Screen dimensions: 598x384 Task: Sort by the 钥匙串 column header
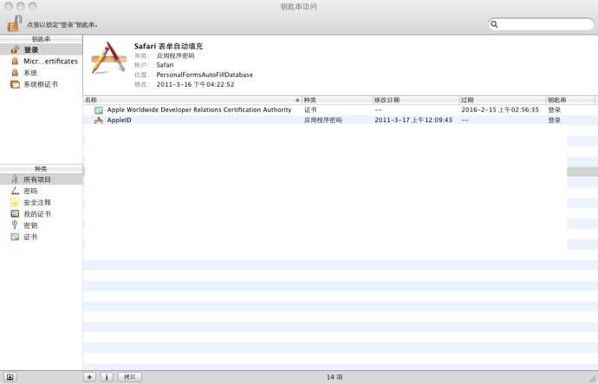(570, 100)
